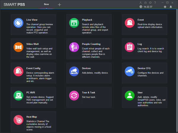
Task: Launch the PC-NVR green icon
Action: pyautogui.click(x=18, y=95)
